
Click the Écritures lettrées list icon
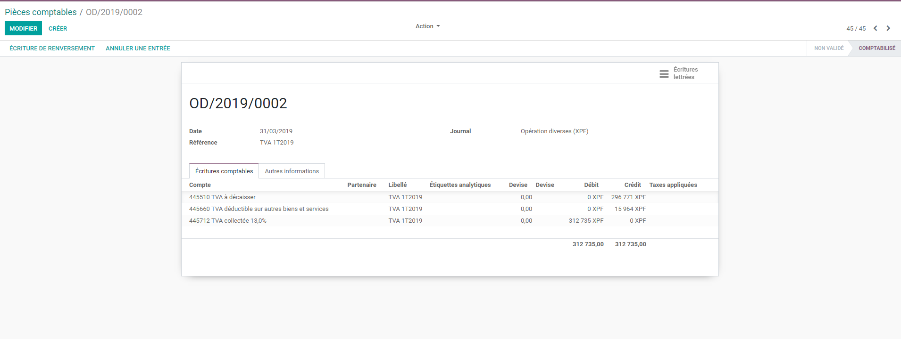(x=664, y=73)
